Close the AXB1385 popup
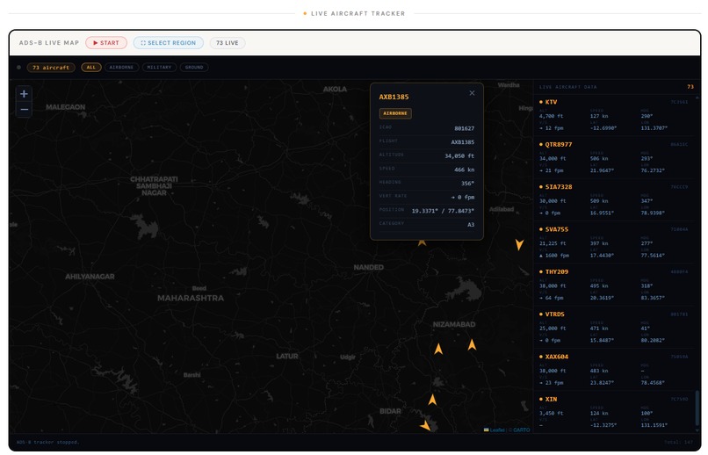This screenshot has height=455, width=708. click(x=472, y=93)
